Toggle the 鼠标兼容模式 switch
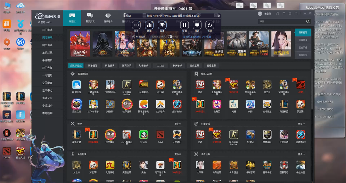 click(x=170, y=37)
